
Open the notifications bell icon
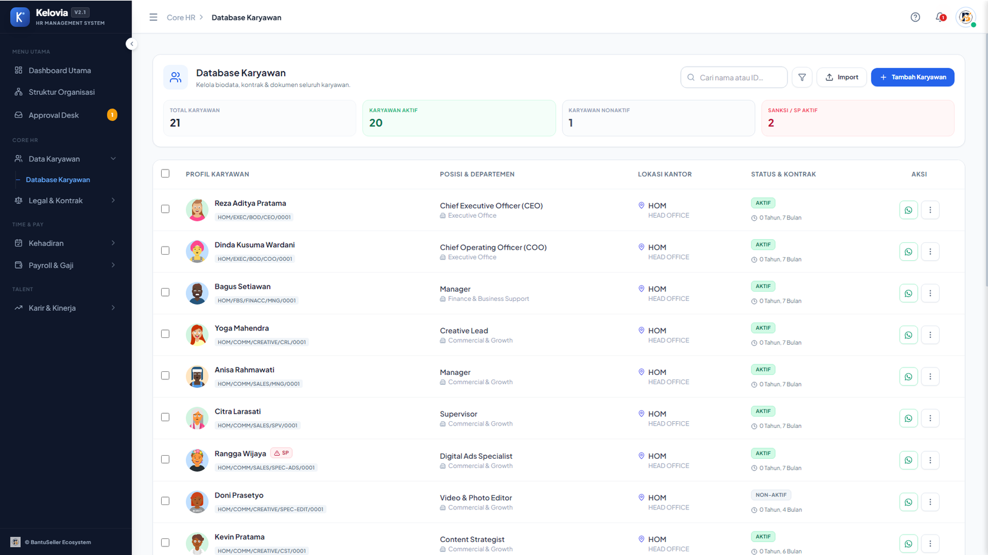940,17
